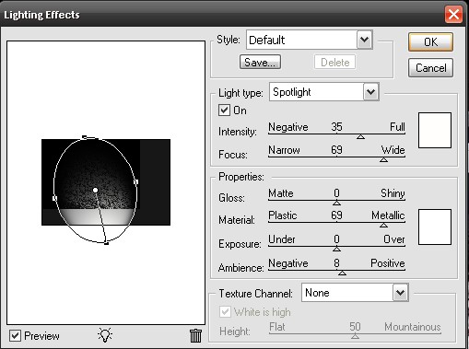
Task: Click the right handle of the spotlight ellipse
Action: click(x=136, y=182)
